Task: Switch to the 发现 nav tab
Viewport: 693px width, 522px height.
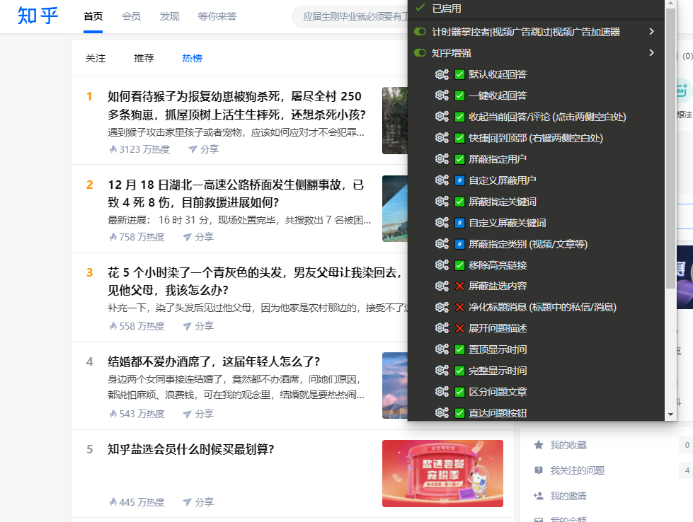Action: tap(170, 16)
